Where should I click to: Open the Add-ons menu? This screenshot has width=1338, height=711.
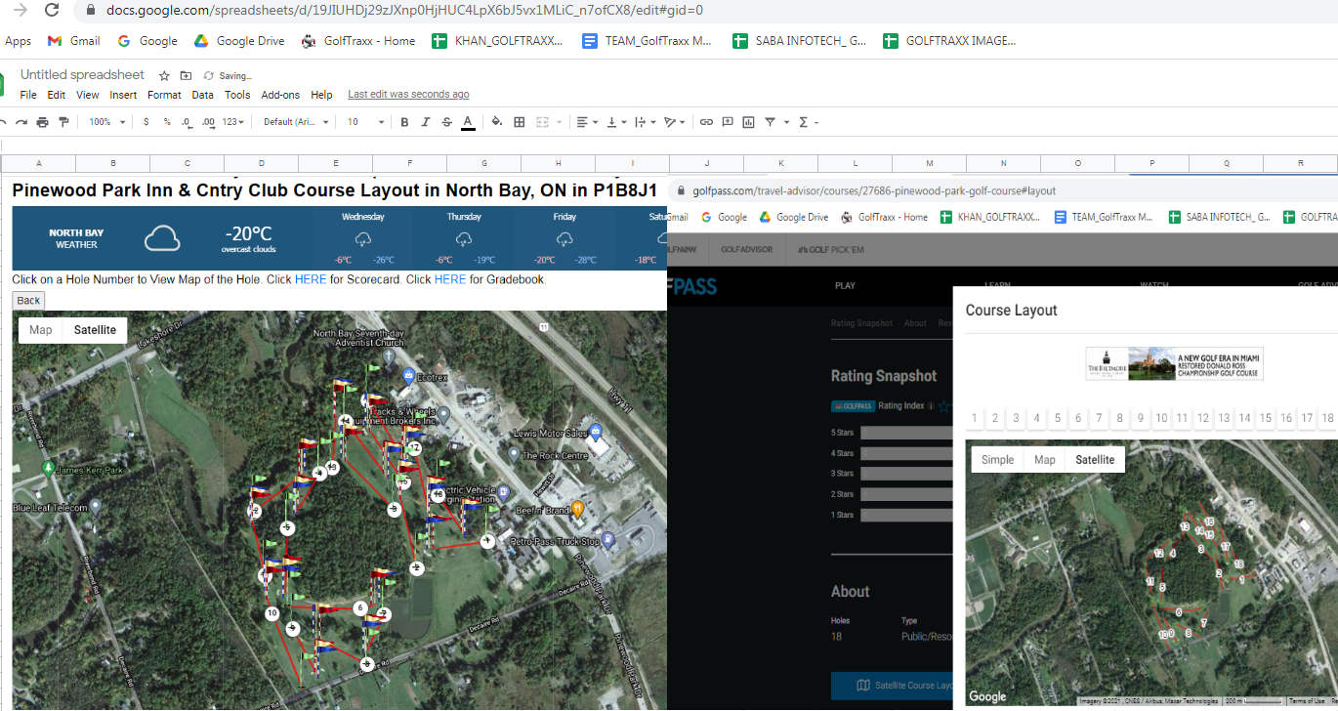(x=280, y=95)
